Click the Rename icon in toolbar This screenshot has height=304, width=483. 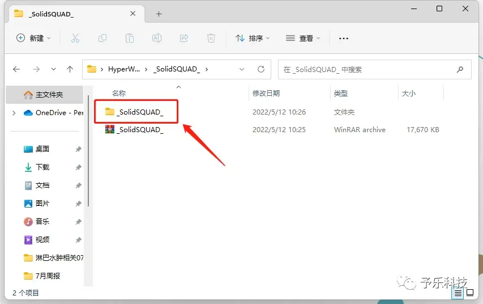[x=157, y=38]
